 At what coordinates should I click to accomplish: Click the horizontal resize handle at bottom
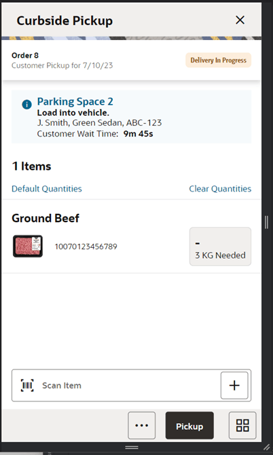tap(132, 447)
